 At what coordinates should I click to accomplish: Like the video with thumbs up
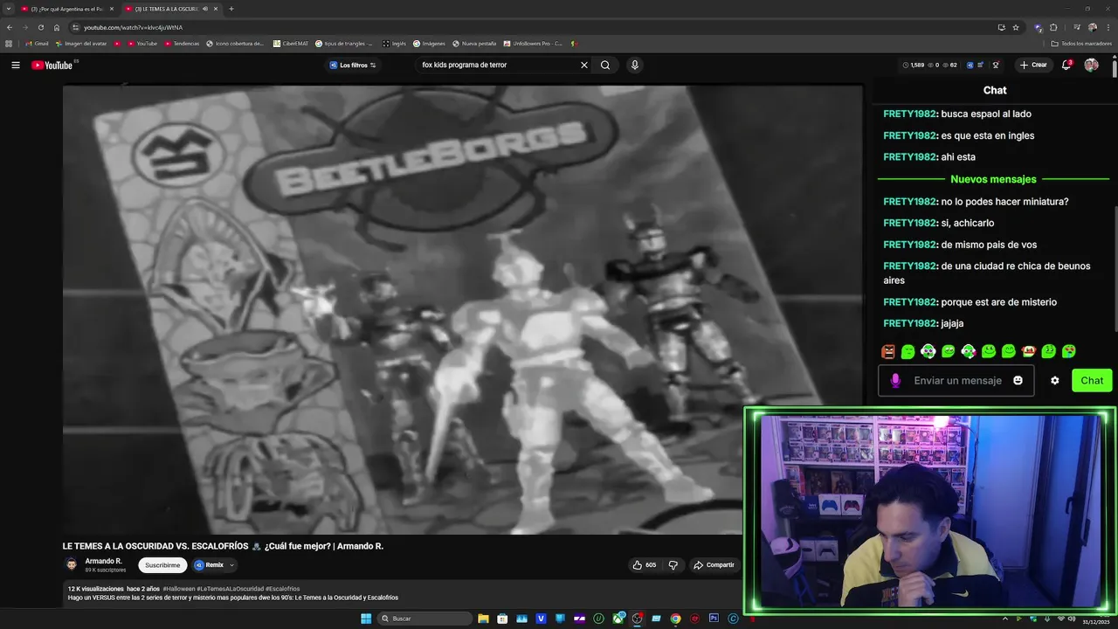coord(645,565)
